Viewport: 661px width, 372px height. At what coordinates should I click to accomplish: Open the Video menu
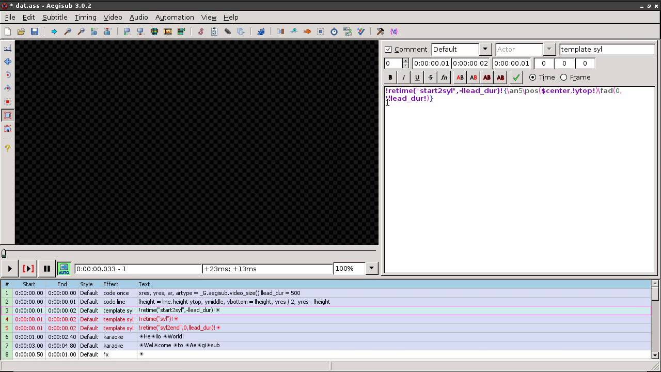click(x=113, y=17)
